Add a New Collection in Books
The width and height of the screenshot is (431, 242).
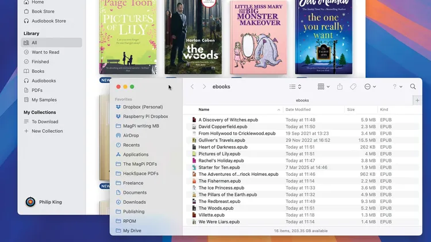click(x=44, y=131)
